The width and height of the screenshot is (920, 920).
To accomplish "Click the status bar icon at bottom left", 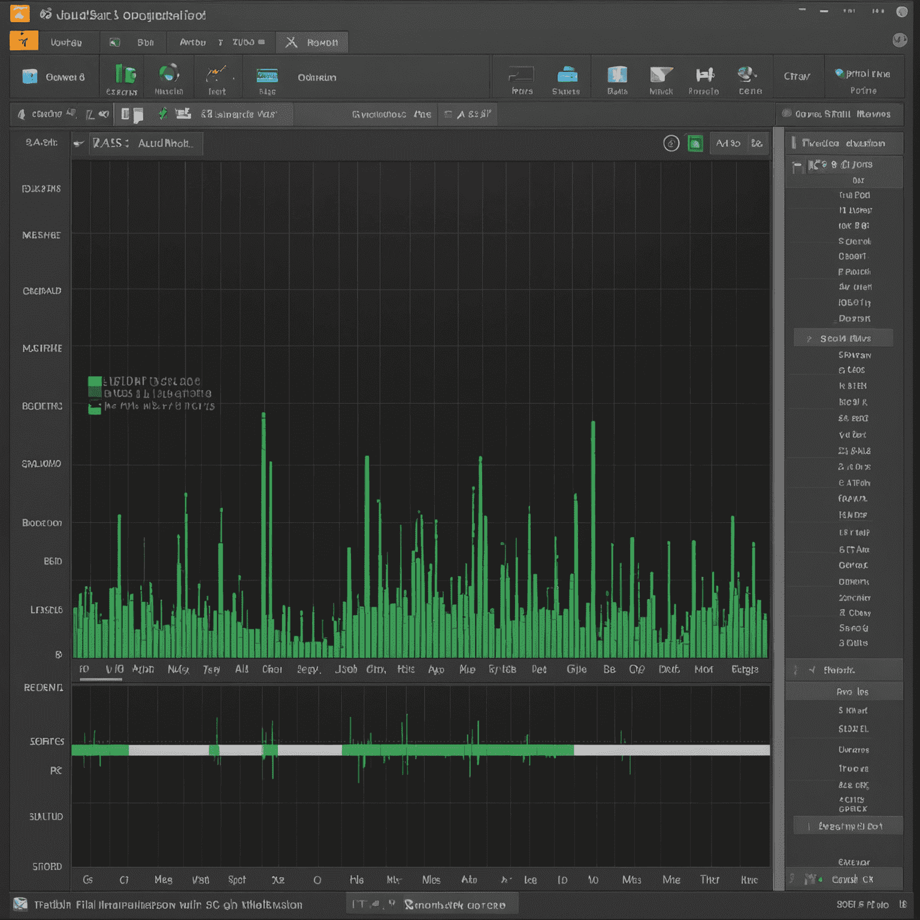I will 20,904.
